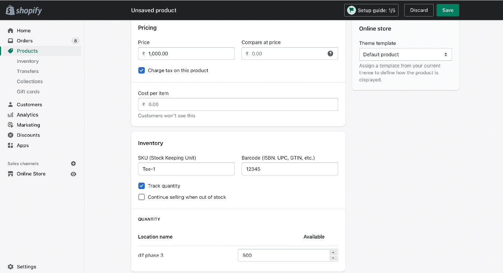
Task: Click the Save button
Action: (448, 10)
